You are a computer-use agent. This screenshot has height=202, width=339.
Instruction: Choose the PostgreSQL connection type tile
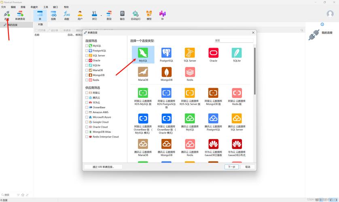167,55
